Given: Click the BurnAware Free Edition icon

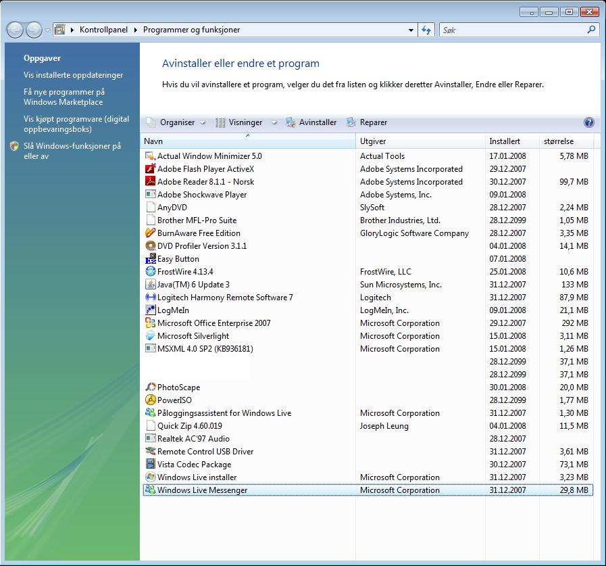Looking at the screenshot, I should 150,233.
